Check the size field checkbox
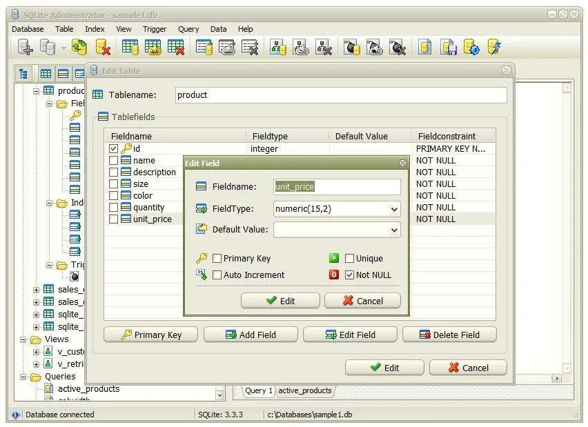 point(113,183)
